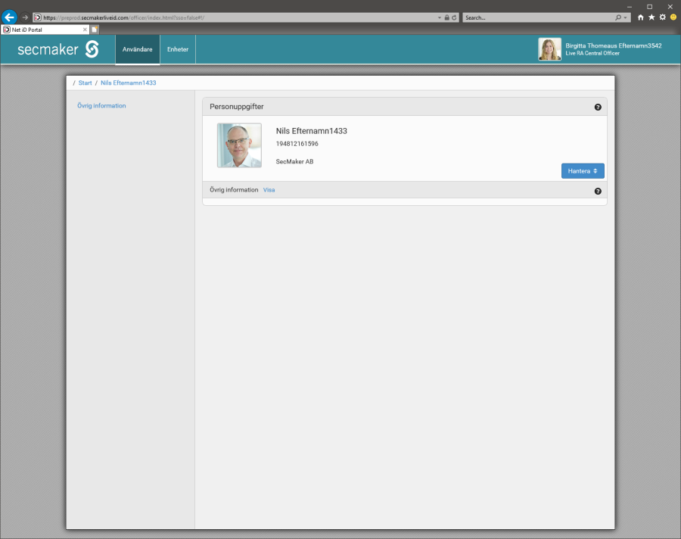681x539 pixels.
Task: Click the SecMaker AB organization text
Action: [x=294, y=162]
